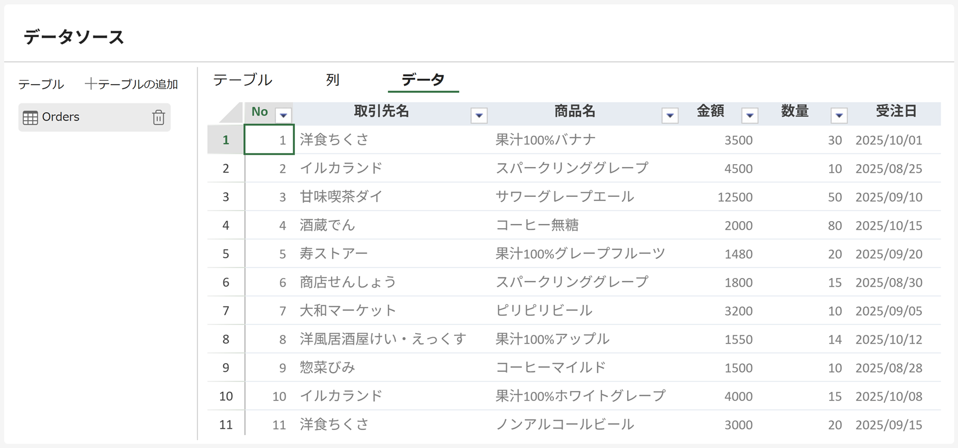Click the product cell サワーグレープエール
Image resolution: width=958 pixels, height=448 pixels.
click(565, 197)
